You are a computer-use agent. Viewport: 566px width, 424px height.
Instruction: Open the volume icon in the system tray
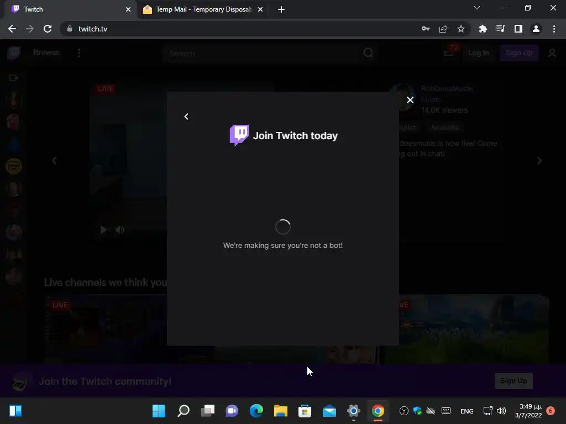[x=501, y=411]
